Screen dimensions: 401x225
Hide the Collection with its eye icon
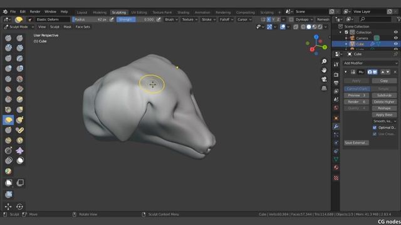395,32
